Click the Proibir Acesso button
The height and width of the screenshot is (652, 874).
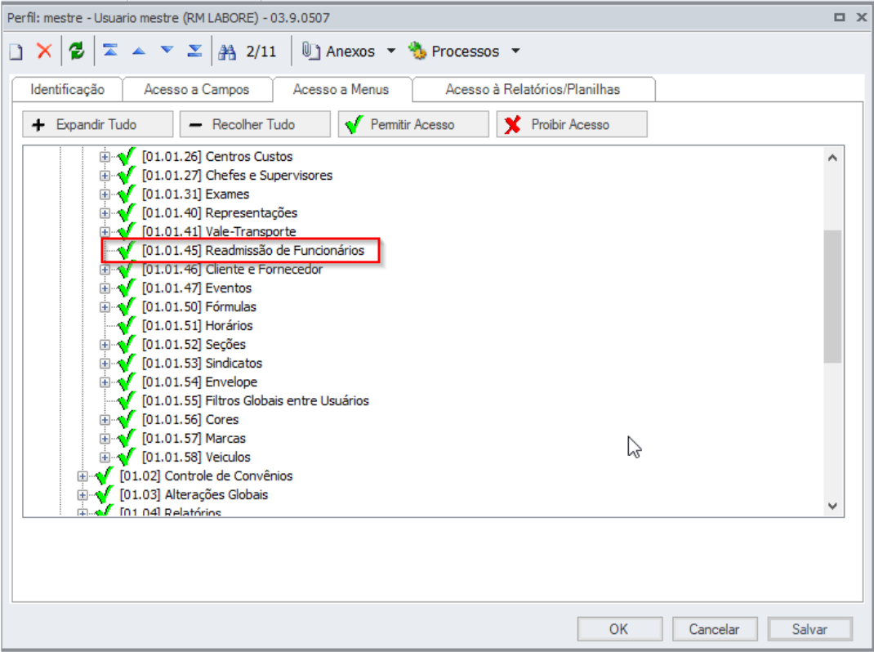pyautogui.click(x=571, y=125)
